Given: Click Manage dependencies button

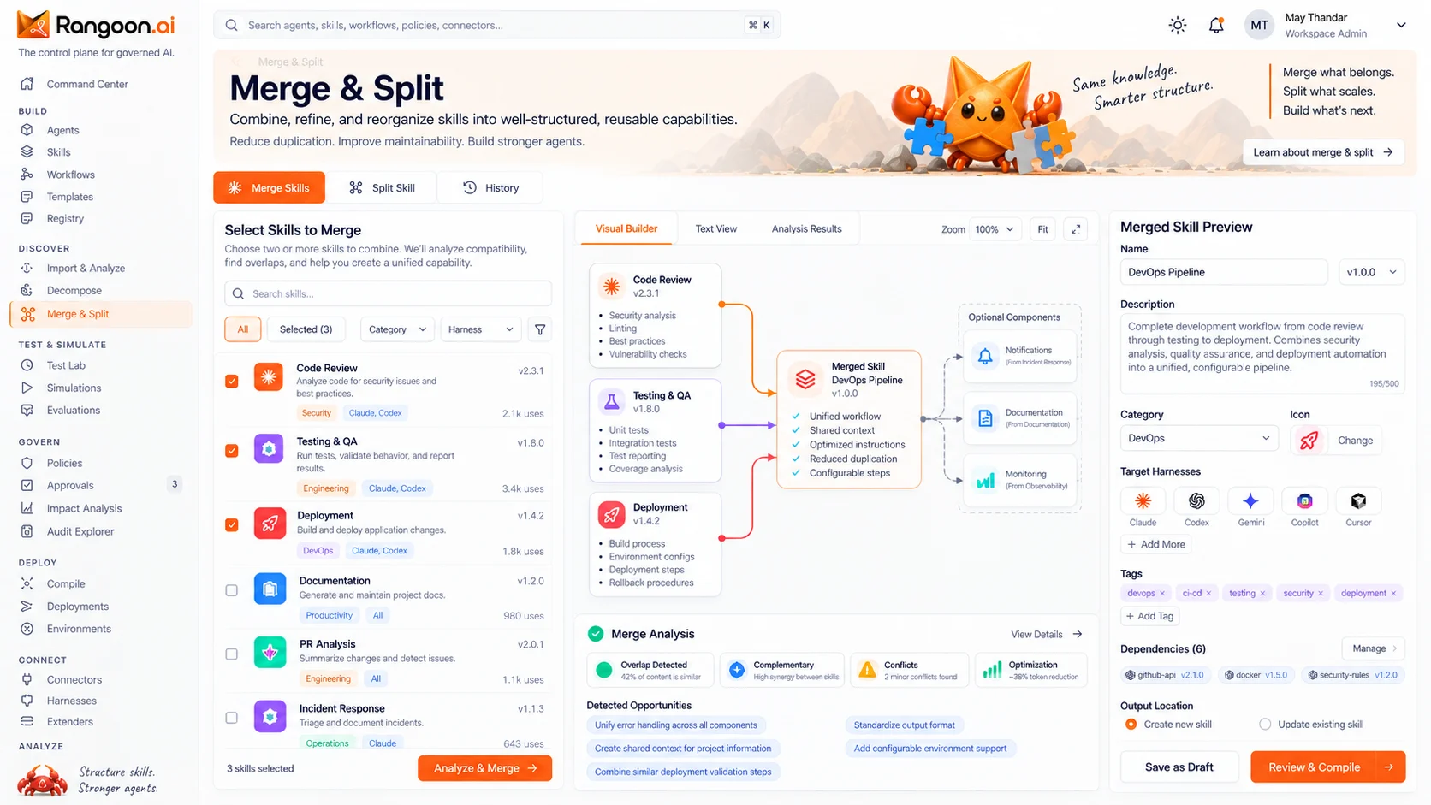Looking at the screenshot, I should click(x=1373, y=648).
